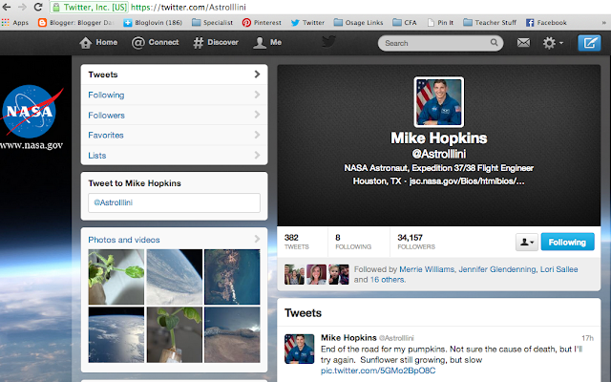Open the user actions person dropdown
This screenshot has height=382, width=611.
click(527, 242)
